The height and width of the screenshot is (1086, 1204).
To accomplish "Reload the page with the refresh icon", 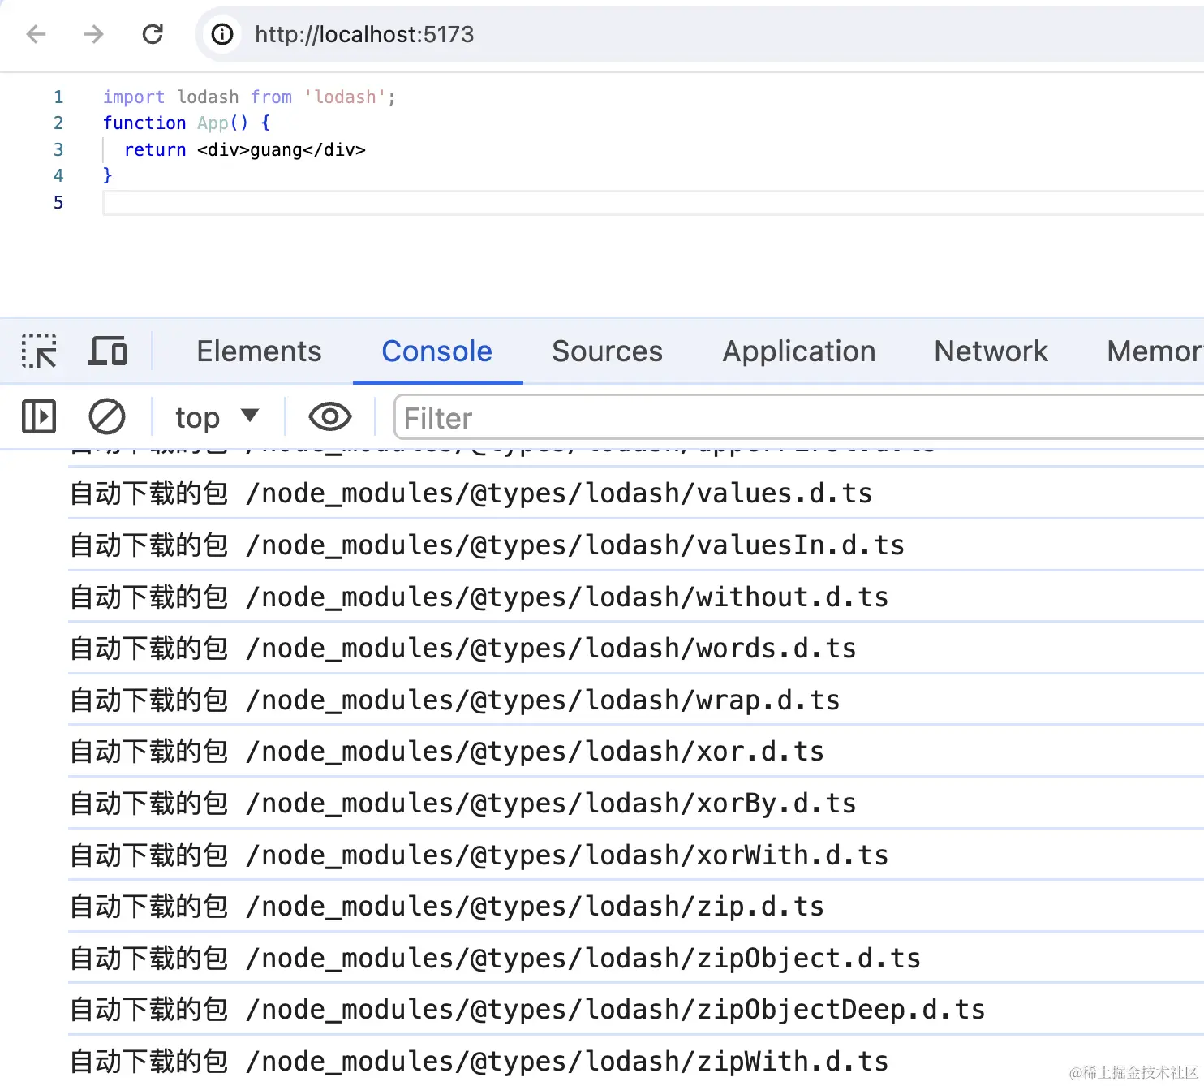I will [153, 34].
